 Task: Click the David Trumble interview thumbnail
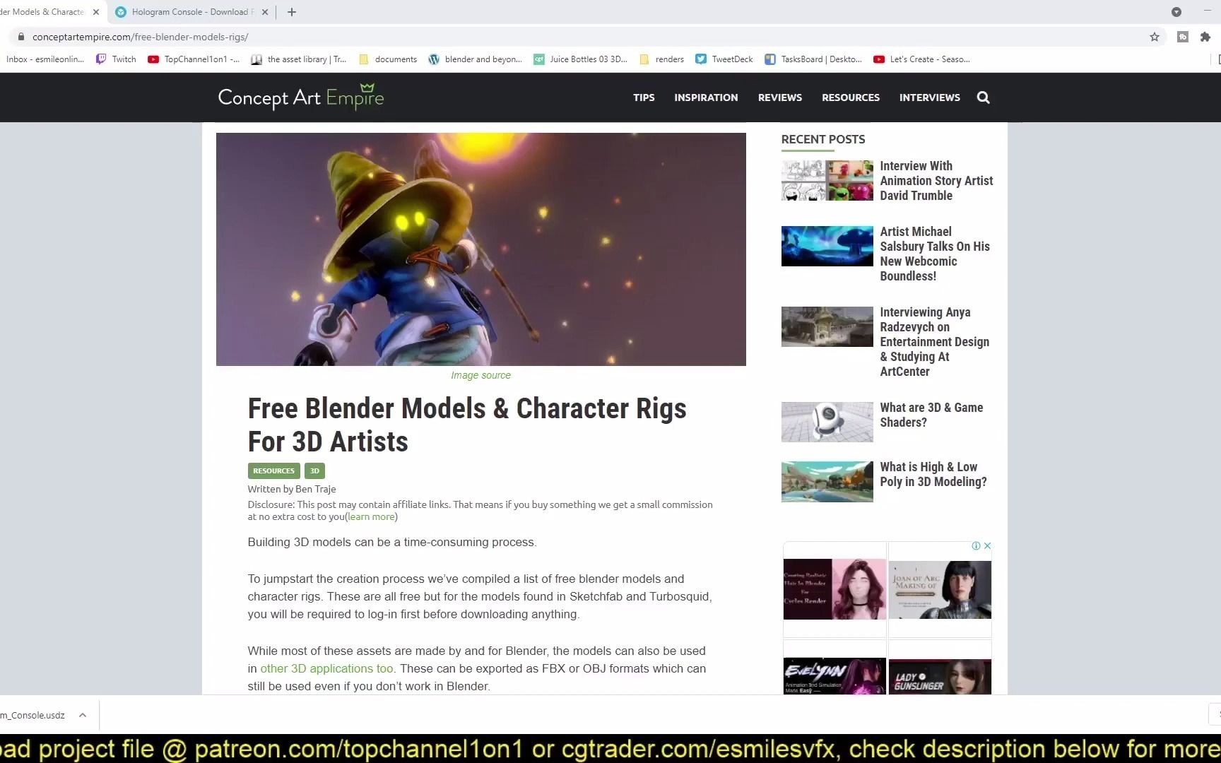click(x=827, y=180)
